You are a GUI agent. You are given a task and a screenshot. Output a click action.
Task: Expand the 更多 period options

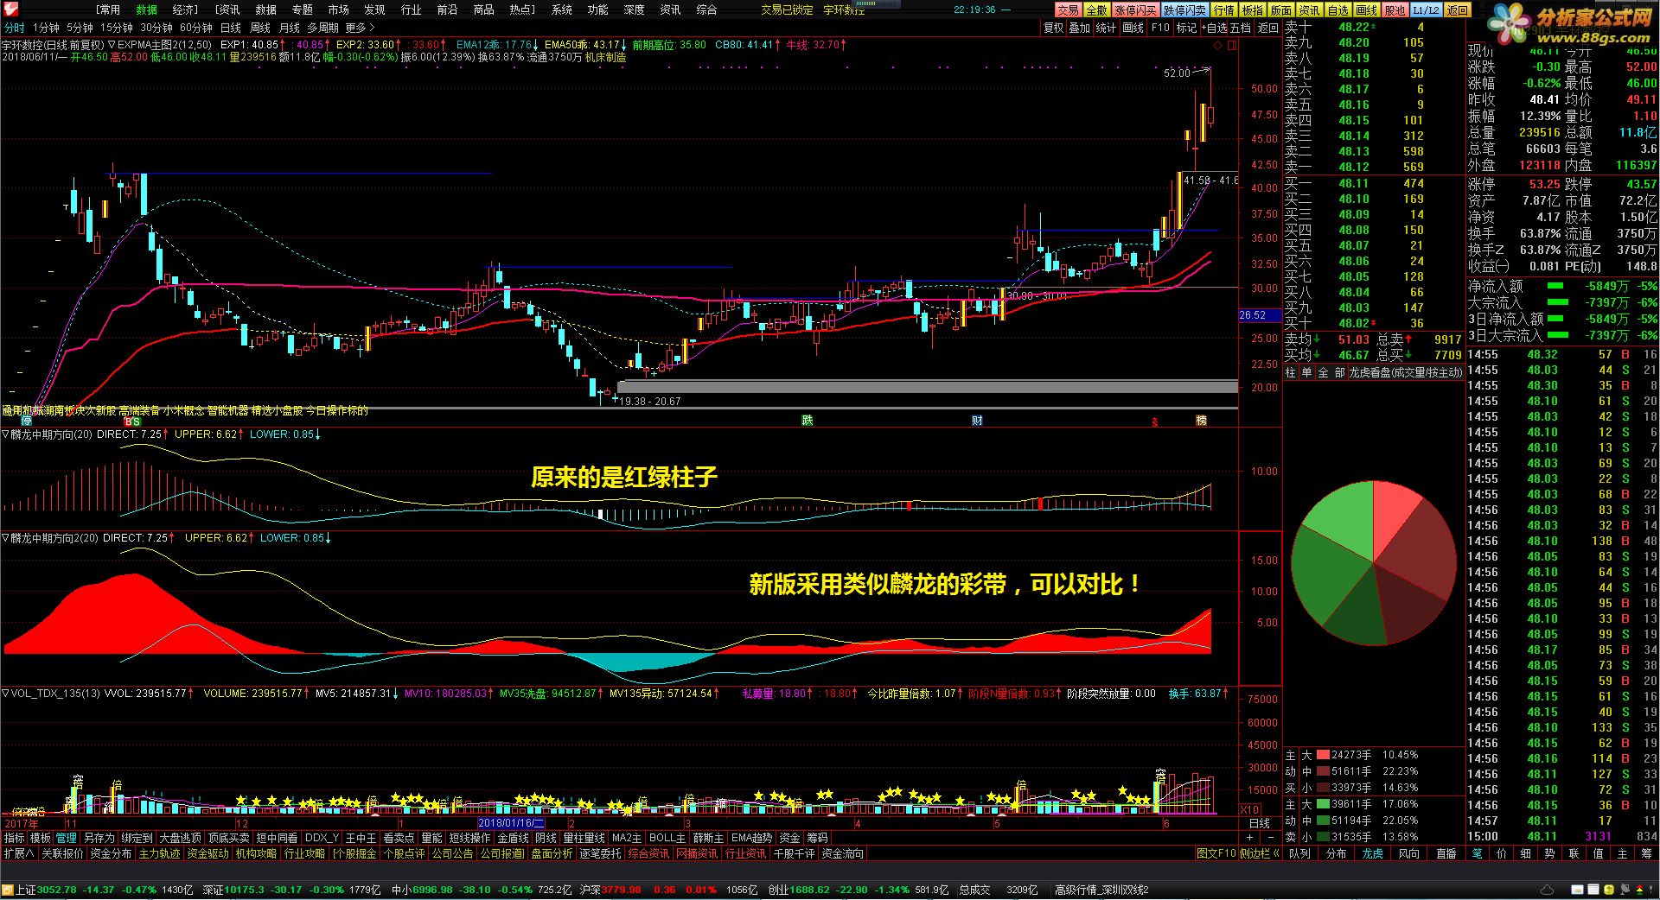click(x=360, y=28)
